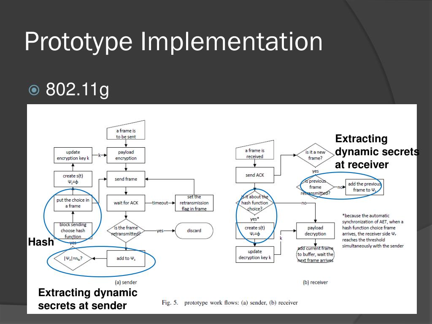Click the footnote about AET automatic synchronization

click(373, 231)
